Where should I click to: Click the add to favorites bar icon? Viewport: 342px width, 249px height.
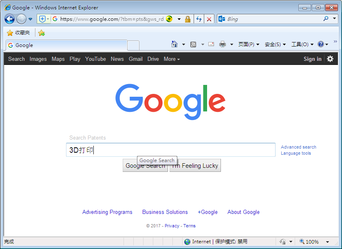42,33
